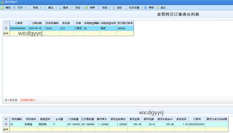Click the 滤设 filter settings icon

(x=114, y=7)
